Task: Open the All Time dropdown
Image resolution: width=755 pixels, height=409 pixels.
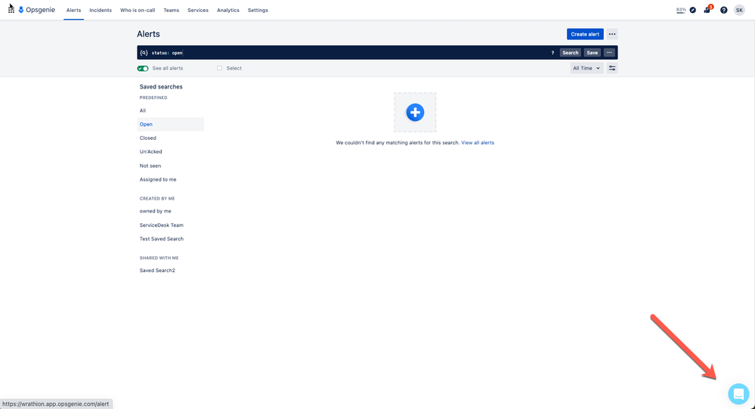Action: tap(586, 68)
